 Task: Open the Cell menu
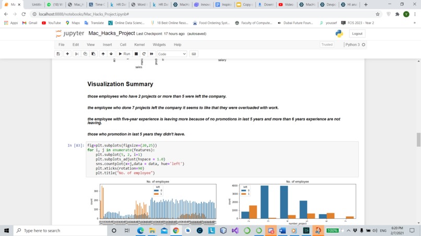[x=123, y=45]
